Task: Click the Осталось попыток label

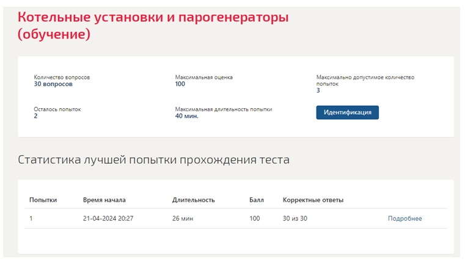Action: (x=57, y=109)
